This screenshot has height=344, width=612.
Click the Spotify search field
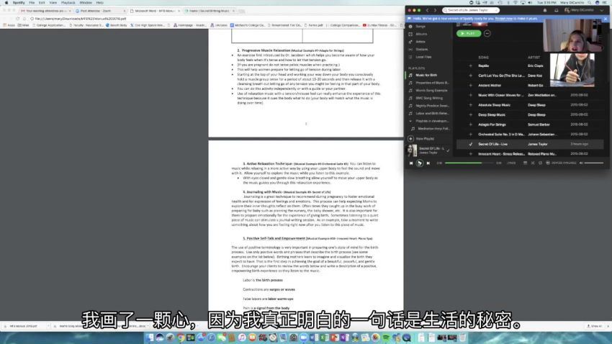click(471, 10)
